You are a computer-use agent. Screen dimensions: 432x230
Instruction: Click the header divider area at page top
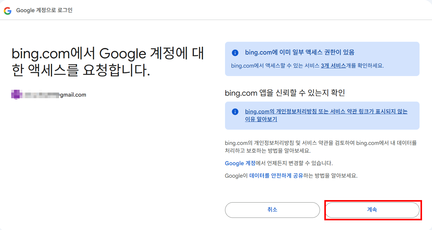pyautogui.click(x=216, y=19)
